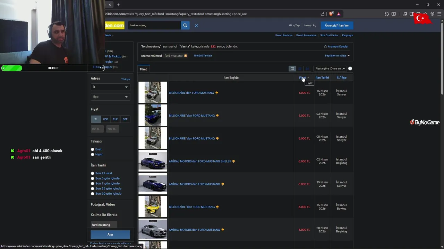Open the browser hamburger menu
The image size is (444, 249).
(439, 14)
